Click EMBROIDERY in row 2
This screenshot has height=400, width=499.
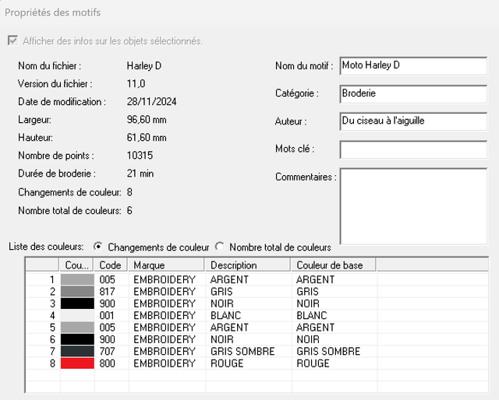(165, 292)
